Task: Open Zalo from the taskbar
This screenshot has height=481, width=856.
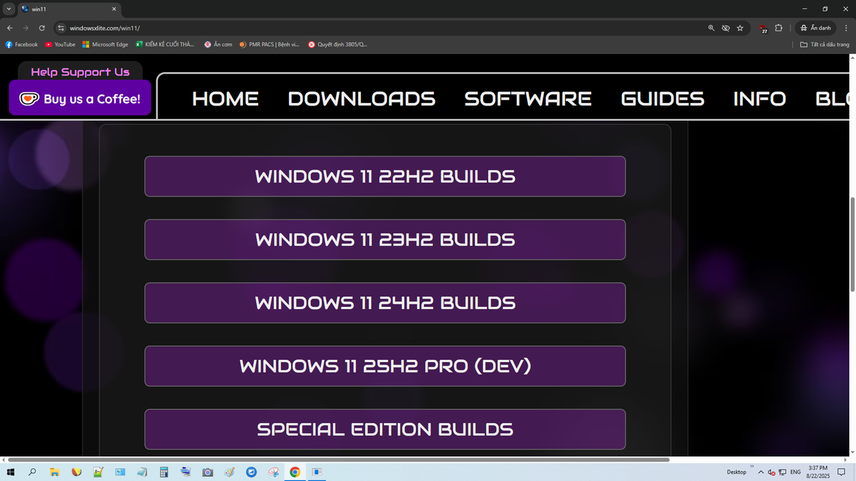Action: 251,472
